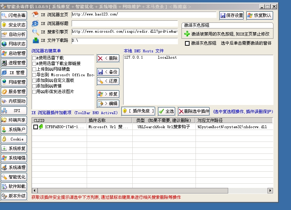Click horizontal scrollbar right arrow
Viewport: 291px width, 210px height.
pos(270,190)
